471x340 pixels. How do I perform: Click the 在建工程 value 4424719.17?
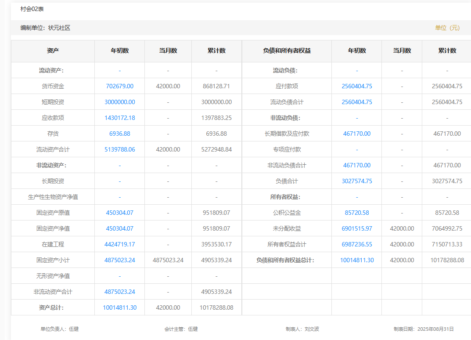(x=119, y=244)
